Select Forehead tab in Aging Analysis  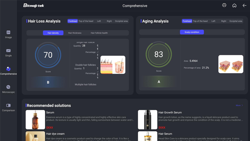pyautogui.click(x=187, y=21)
